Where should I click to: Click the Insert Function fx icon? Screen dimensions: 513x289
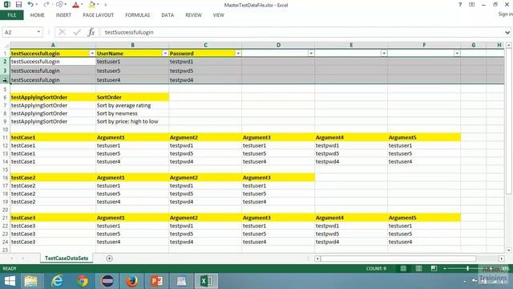click(x=91, y=32)
